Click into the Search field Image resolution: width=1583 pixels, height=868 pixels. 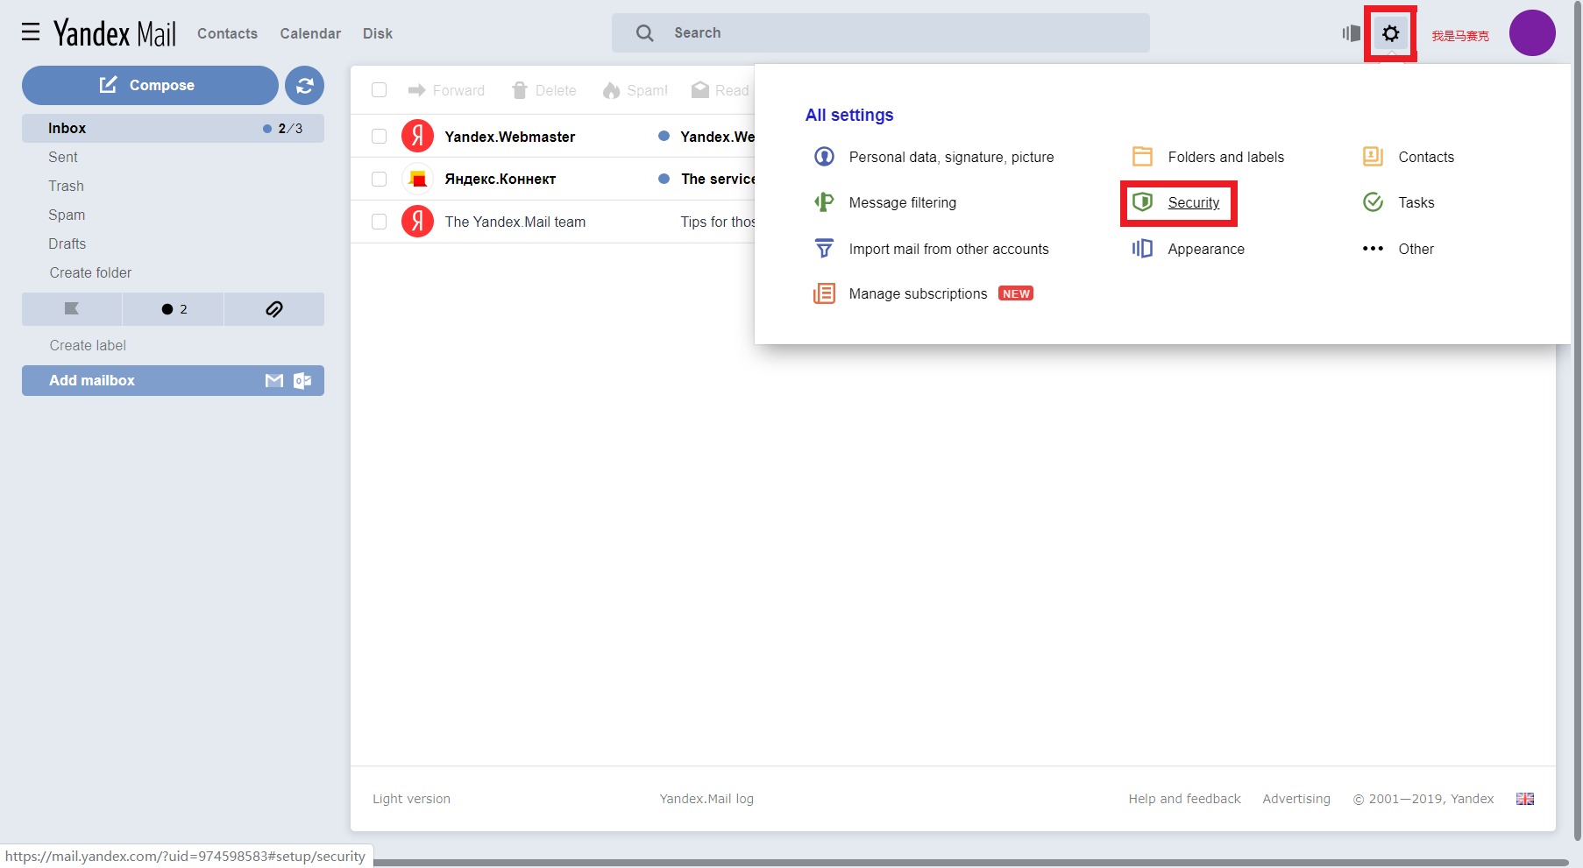(880, 33)
